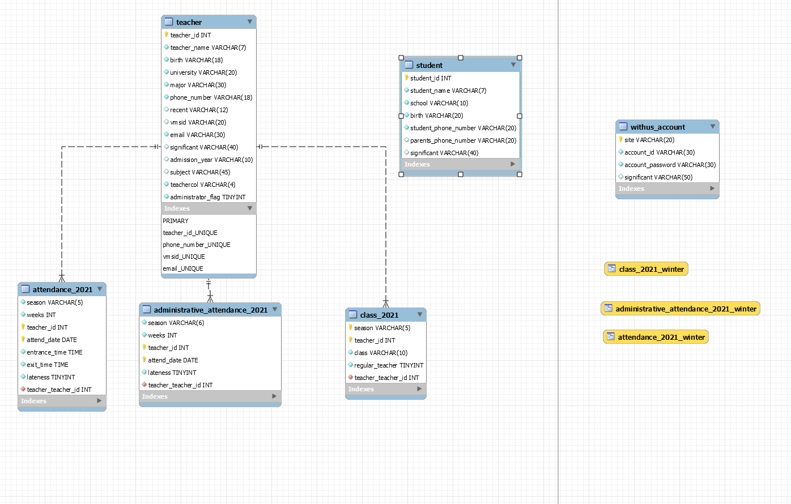Click the attendance_2021 table icon

pos(25,289)
